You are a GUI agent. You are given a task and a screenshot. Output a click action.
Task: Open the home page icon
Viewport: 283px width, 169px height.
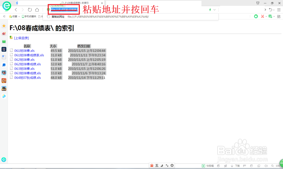(x=37, y=10)
